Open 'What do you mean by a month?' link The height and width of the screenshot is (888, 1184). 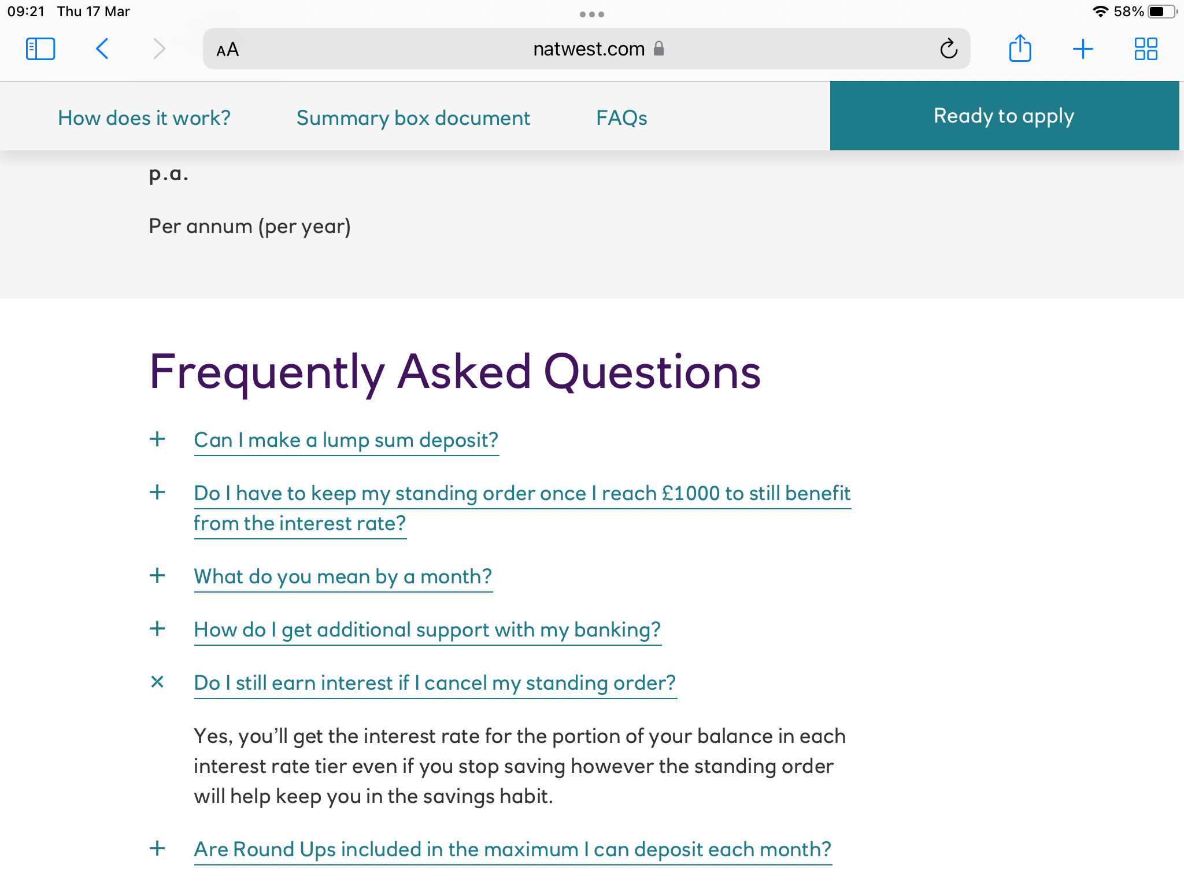[x=343, y=577]
